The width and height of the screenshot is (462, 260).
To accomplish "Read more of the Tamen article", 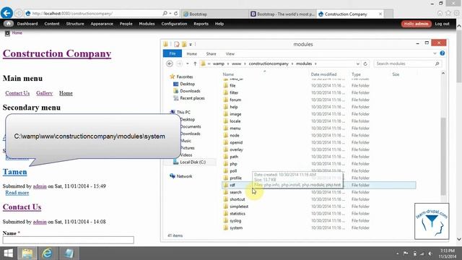I will click(x=17, y=193).
